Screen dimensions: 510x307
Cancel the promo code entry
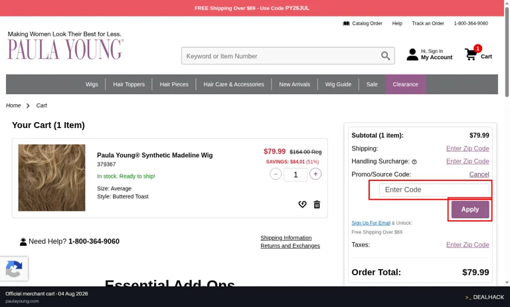(x=479, y=174)
